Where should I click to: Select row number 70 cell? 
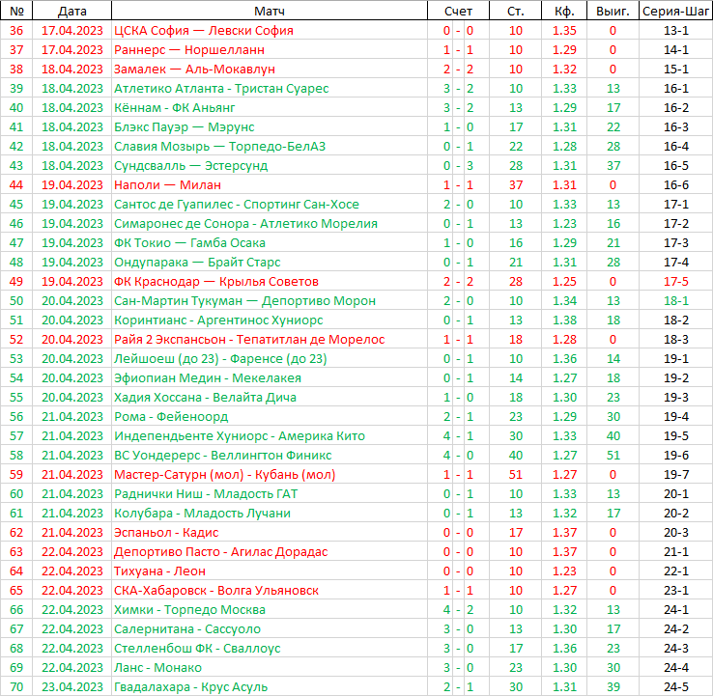pyautogui.click(x=16, y=686)
